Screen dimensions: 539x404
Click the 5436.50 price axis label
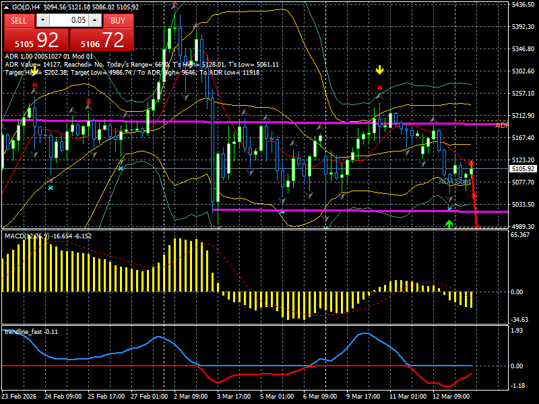(523, 5)
